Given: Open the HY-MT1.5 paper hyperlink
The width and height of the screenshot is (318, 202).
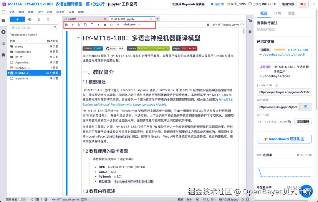Looking at the screenshot, I should click(158, 102).
